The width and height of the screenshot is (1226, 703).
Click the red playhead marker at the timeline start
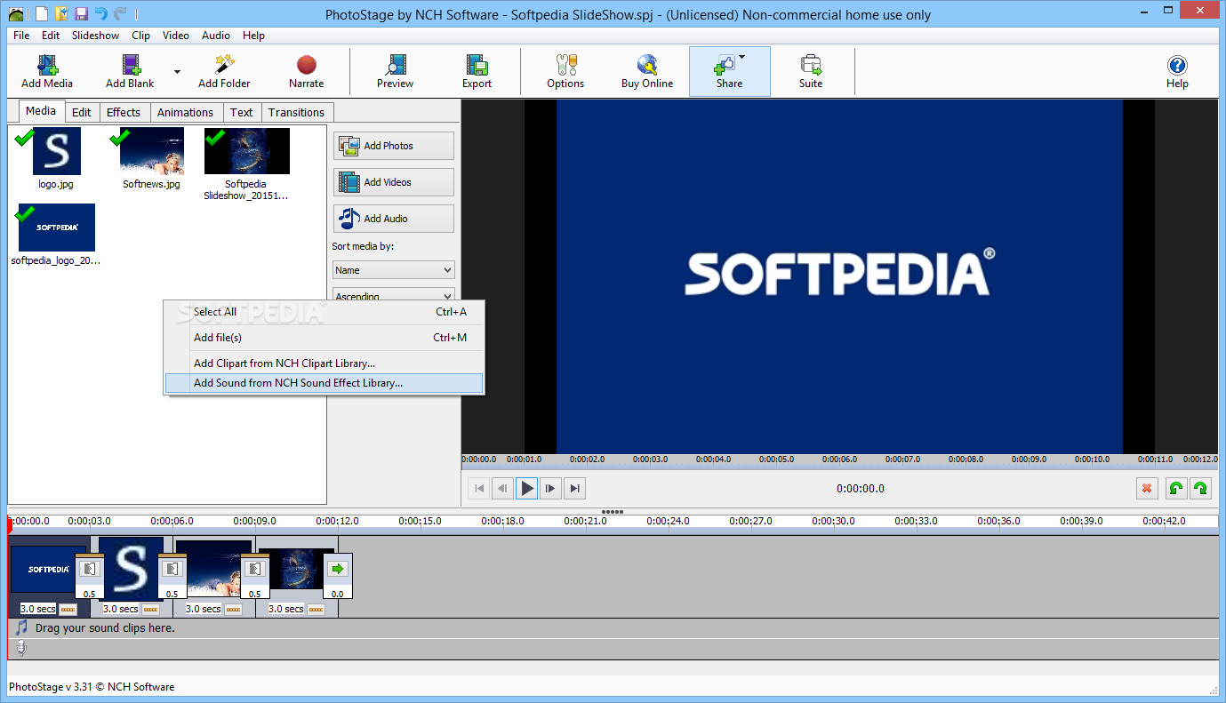(x=9, y=524)
